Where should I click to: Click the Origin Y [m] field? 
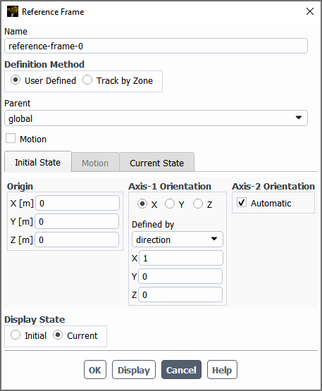pyautogui.click(x=77, y=221)
